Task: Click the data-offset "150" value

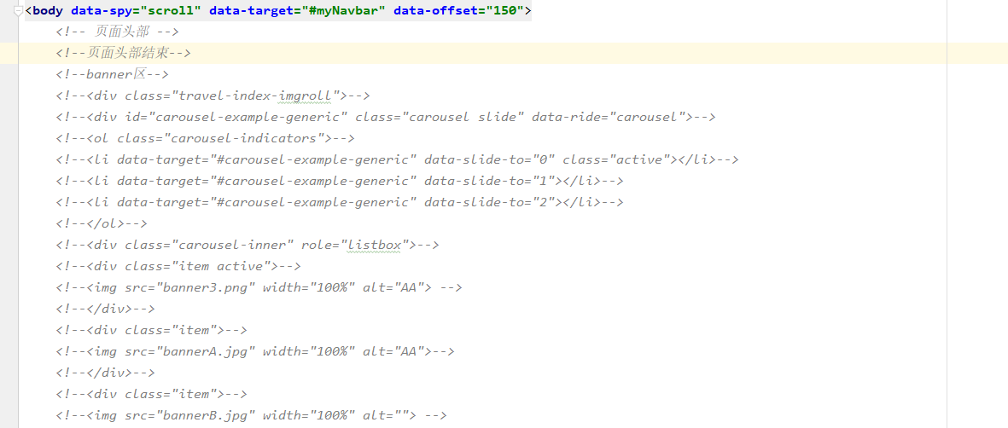Action: (504, 11)
